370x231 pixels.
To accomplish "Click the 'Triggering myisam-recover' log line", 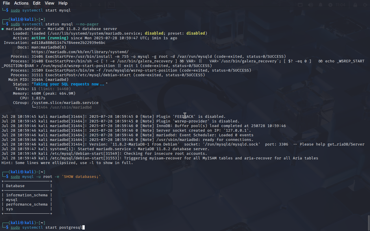I will [x=160, y=158].
